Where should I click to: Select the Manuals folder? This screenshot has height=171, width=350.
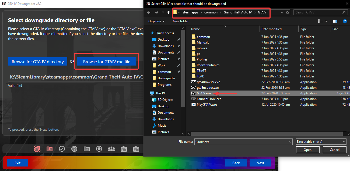click(203, 42)
